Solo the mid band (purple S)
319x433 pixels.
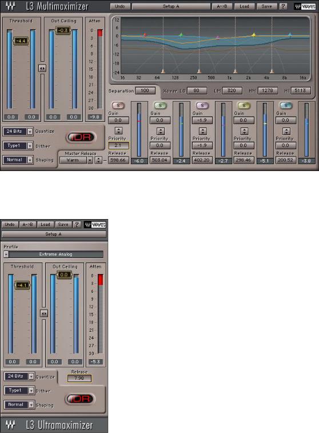[202, 105]
